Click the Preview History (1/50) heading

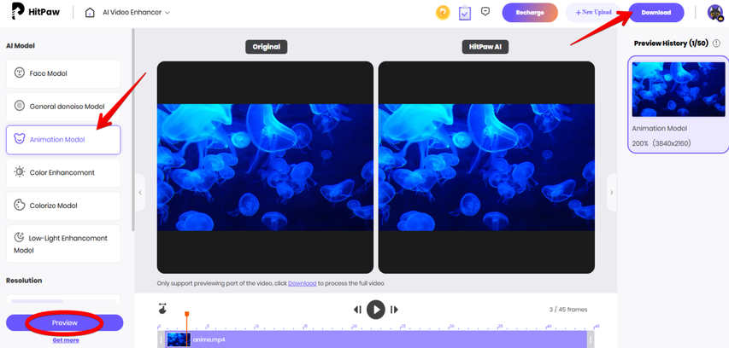pos(671,43)
